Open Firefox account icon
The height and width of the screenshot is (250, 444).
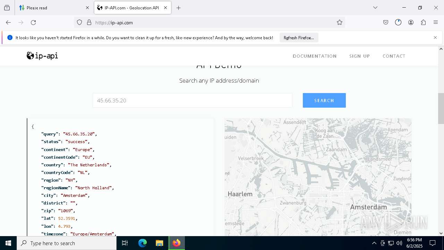411,23
